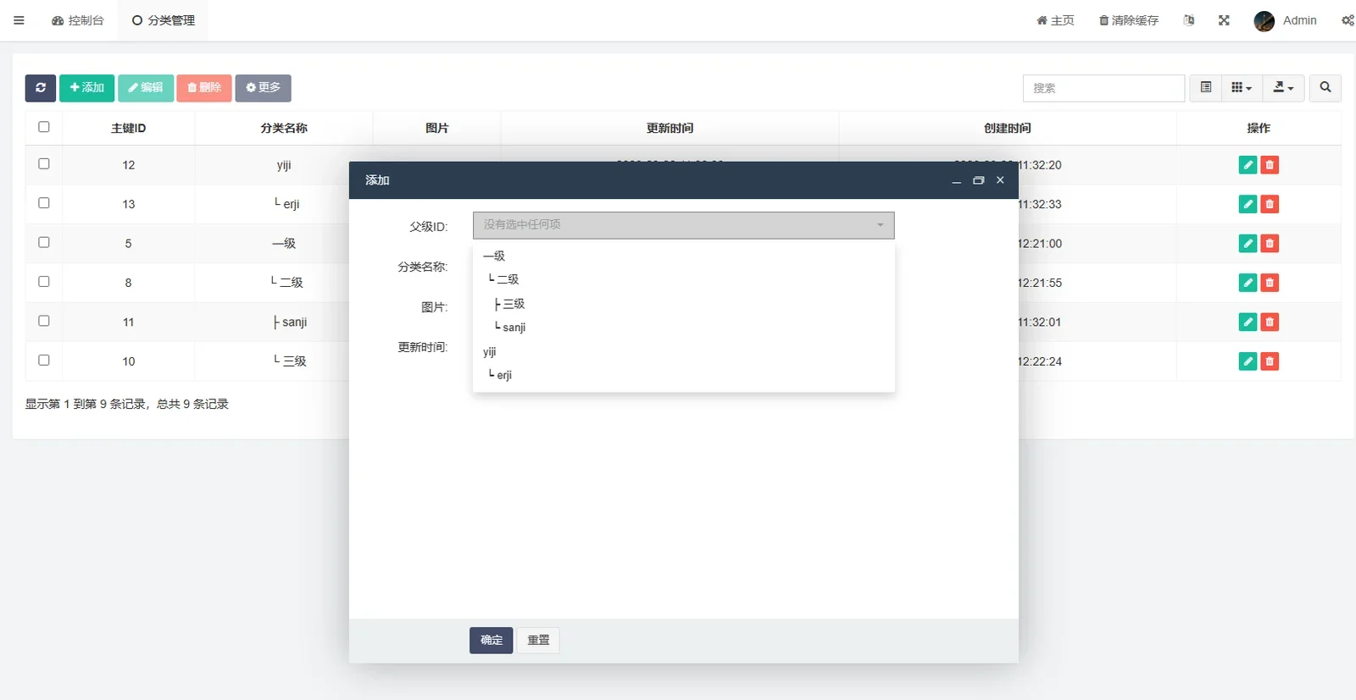The image size is (1356, 700).
Task: Toggle the hamburger sidebar menu icon
Action: tap(19, 20)
